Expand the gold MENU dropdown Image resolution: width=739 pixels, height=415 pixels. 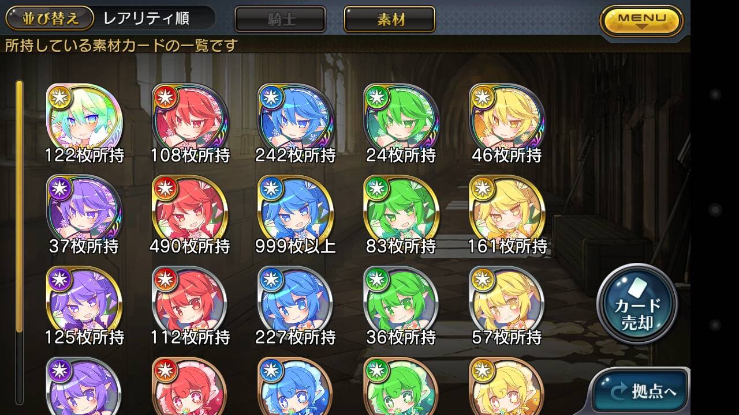tap(641, 21)
